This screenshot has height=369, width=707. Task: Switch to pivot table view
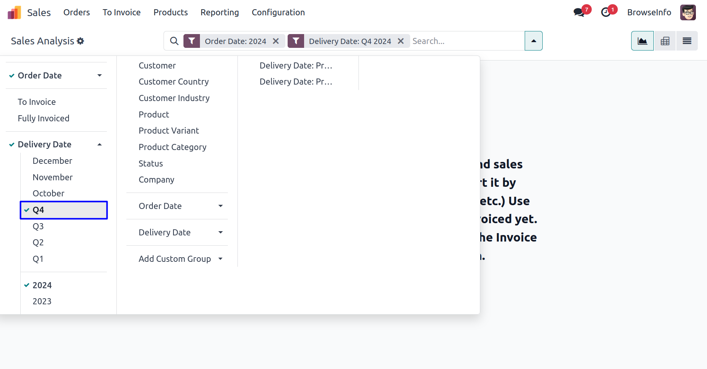point(665,41)
